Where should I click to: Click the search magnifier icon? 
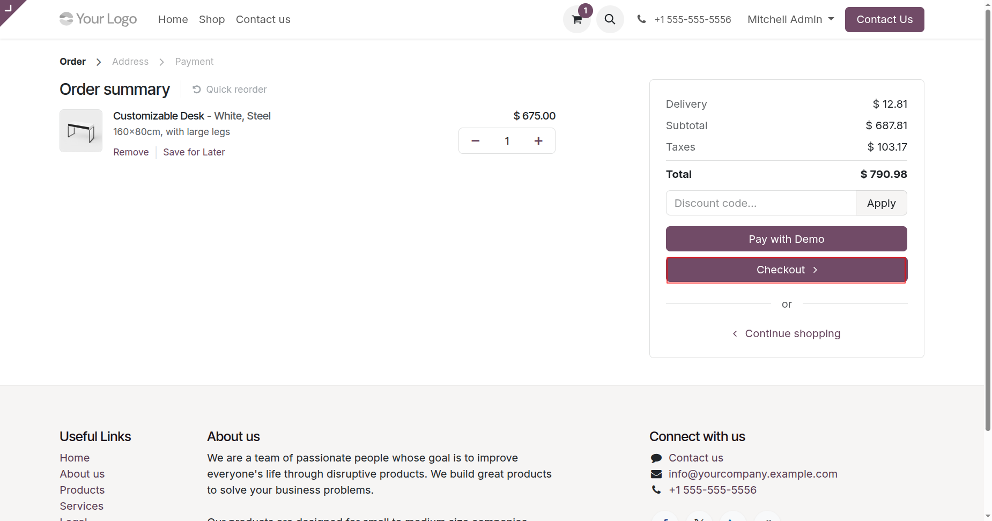tap(610, 19)
